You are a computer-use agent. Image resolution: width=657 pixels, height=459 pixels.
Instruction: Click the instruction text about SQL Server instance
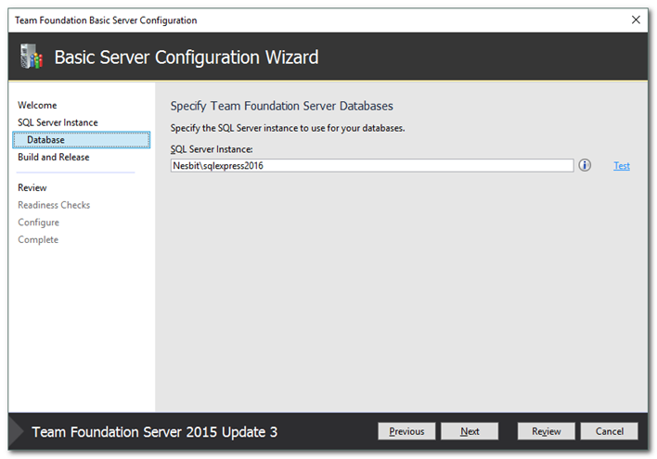coord(288,128)
